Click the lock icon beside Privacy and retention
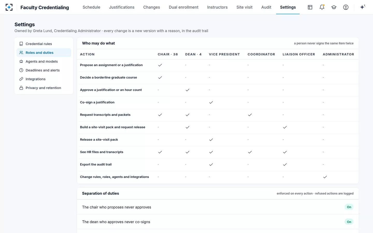Screen dimensions: 373x233 (x=21, y=88)
